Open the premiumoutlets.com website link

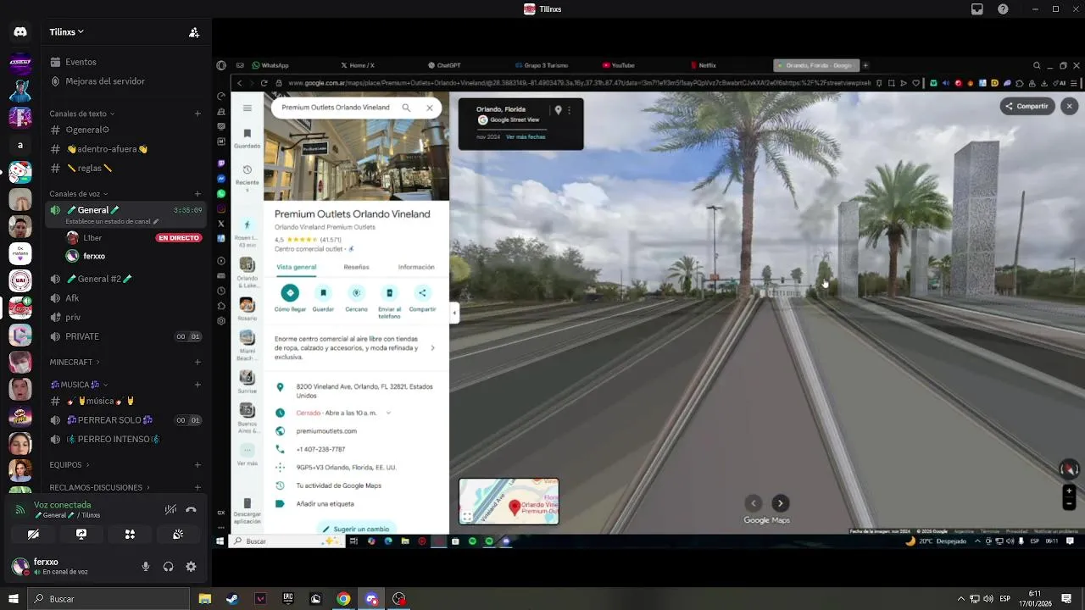326,431
